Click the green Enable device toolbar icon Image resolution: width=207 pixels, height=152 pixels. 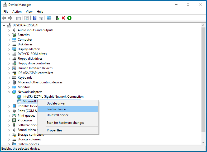pos(69,18)
